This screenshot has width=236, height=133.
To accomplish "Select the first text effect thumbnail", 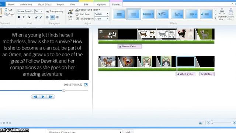I will click(119, 14).
